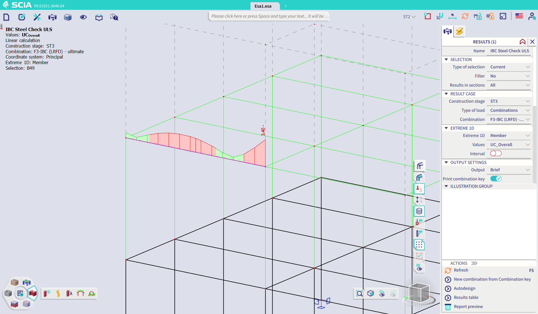The image size is (538, 314).
Task: Expand the ACTIONS chevron menu
Action: tap(474, 263)
